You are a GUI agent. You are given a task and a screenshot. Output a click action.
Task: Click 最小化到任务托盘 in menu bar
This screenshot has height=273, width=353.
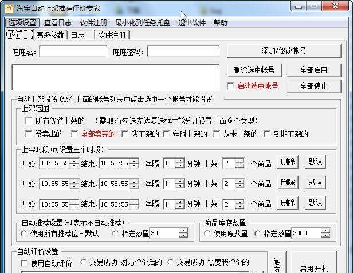[143, 23]
